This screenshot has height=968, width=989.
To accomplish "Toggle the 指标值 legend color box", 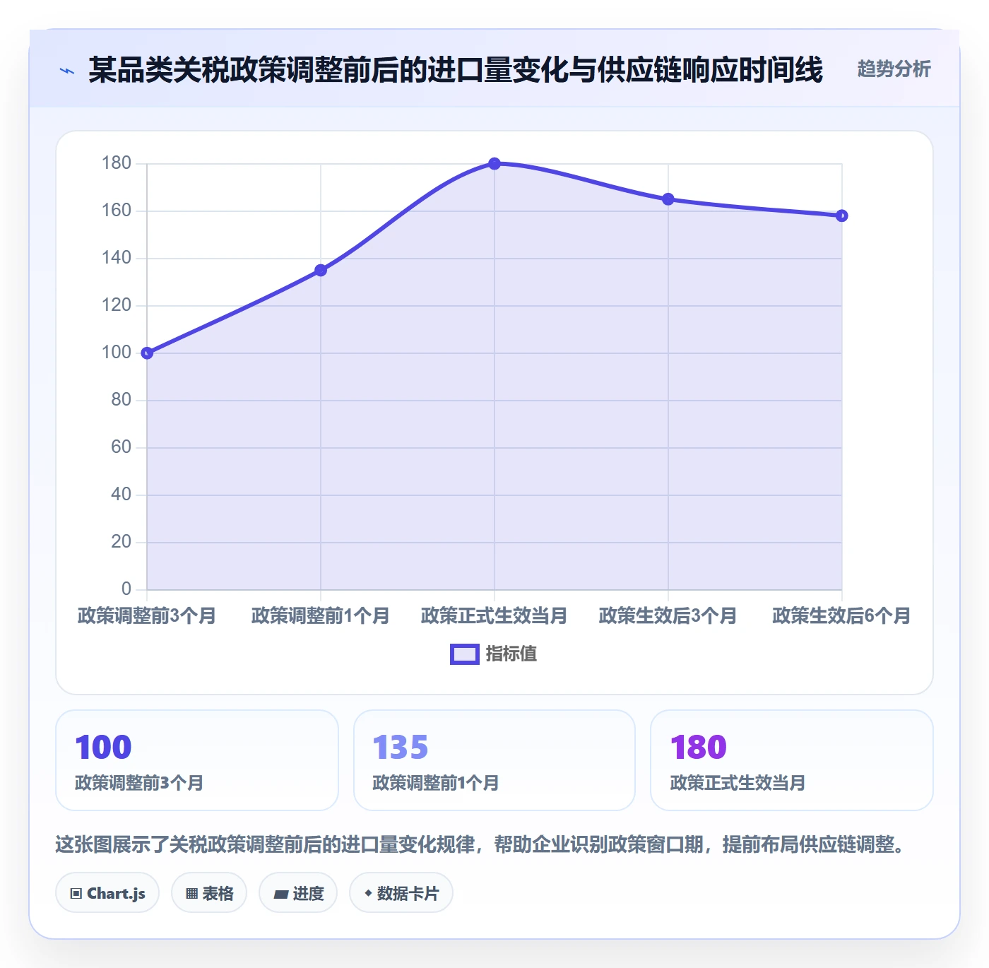I will pyautogui.click(x=465, y=654).
